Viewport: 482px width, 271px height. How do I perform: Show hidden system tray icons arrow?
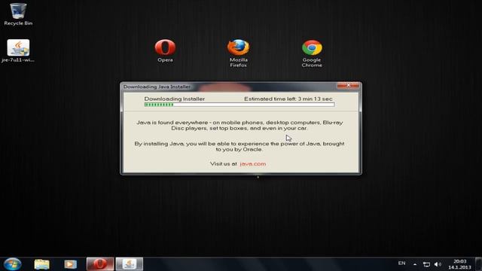(415, 264)
